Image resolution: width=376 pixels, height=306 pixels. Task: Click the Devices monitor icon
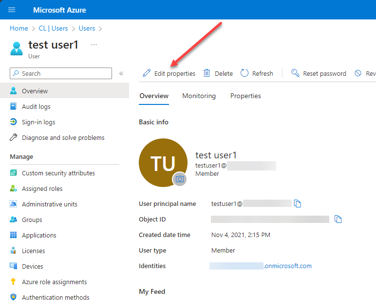click(x=14, y=266)
